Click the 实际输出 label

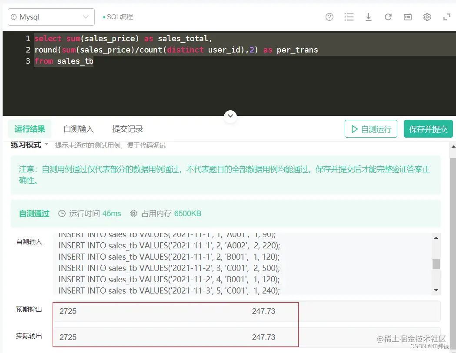point(29,336)
